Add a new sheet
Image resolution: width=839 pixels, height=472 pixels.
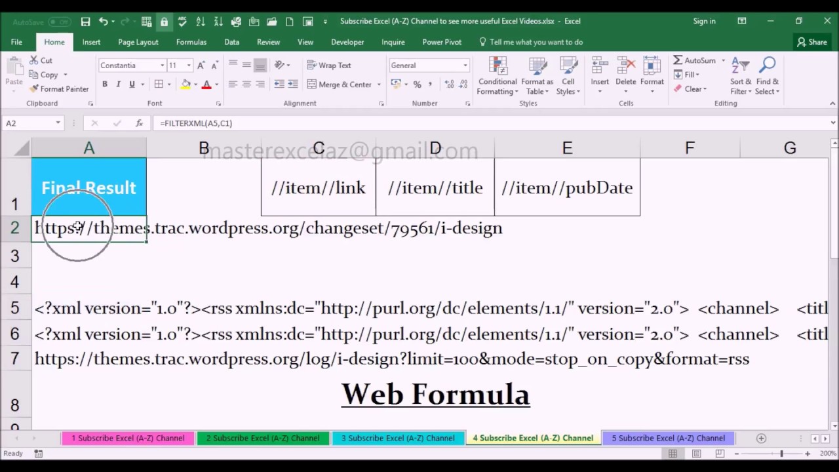click(761, 438)
